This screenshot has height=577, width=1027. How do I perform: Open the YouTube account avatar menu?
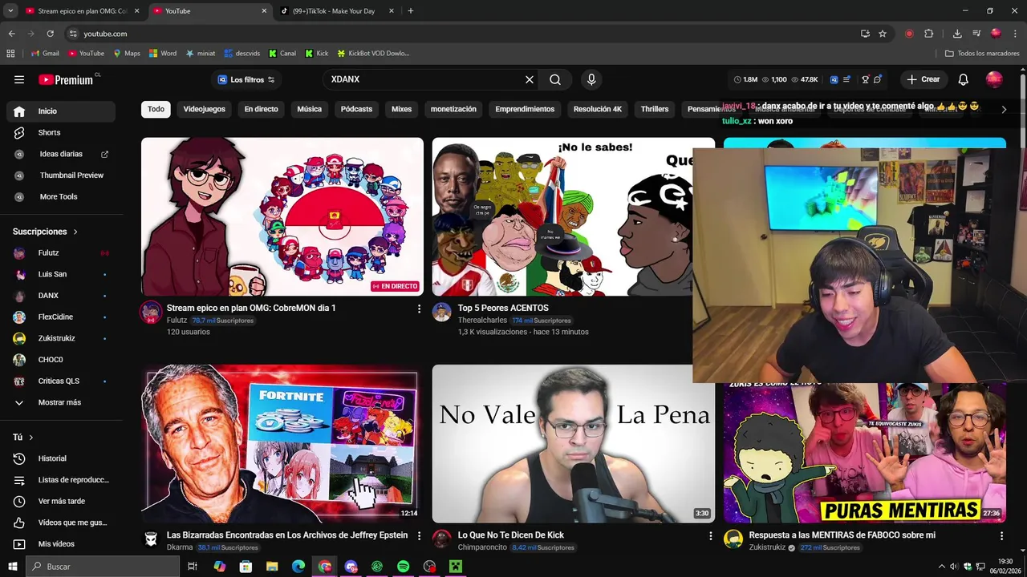coord(994,79)
